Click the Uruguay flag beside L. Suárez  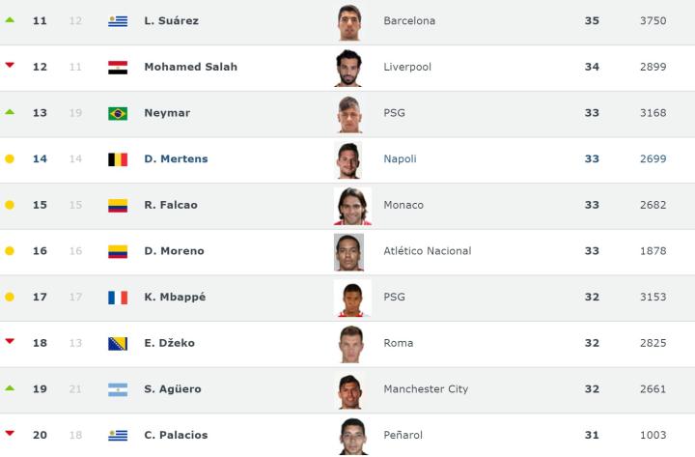pyautogui.click(x=118, y=20)
